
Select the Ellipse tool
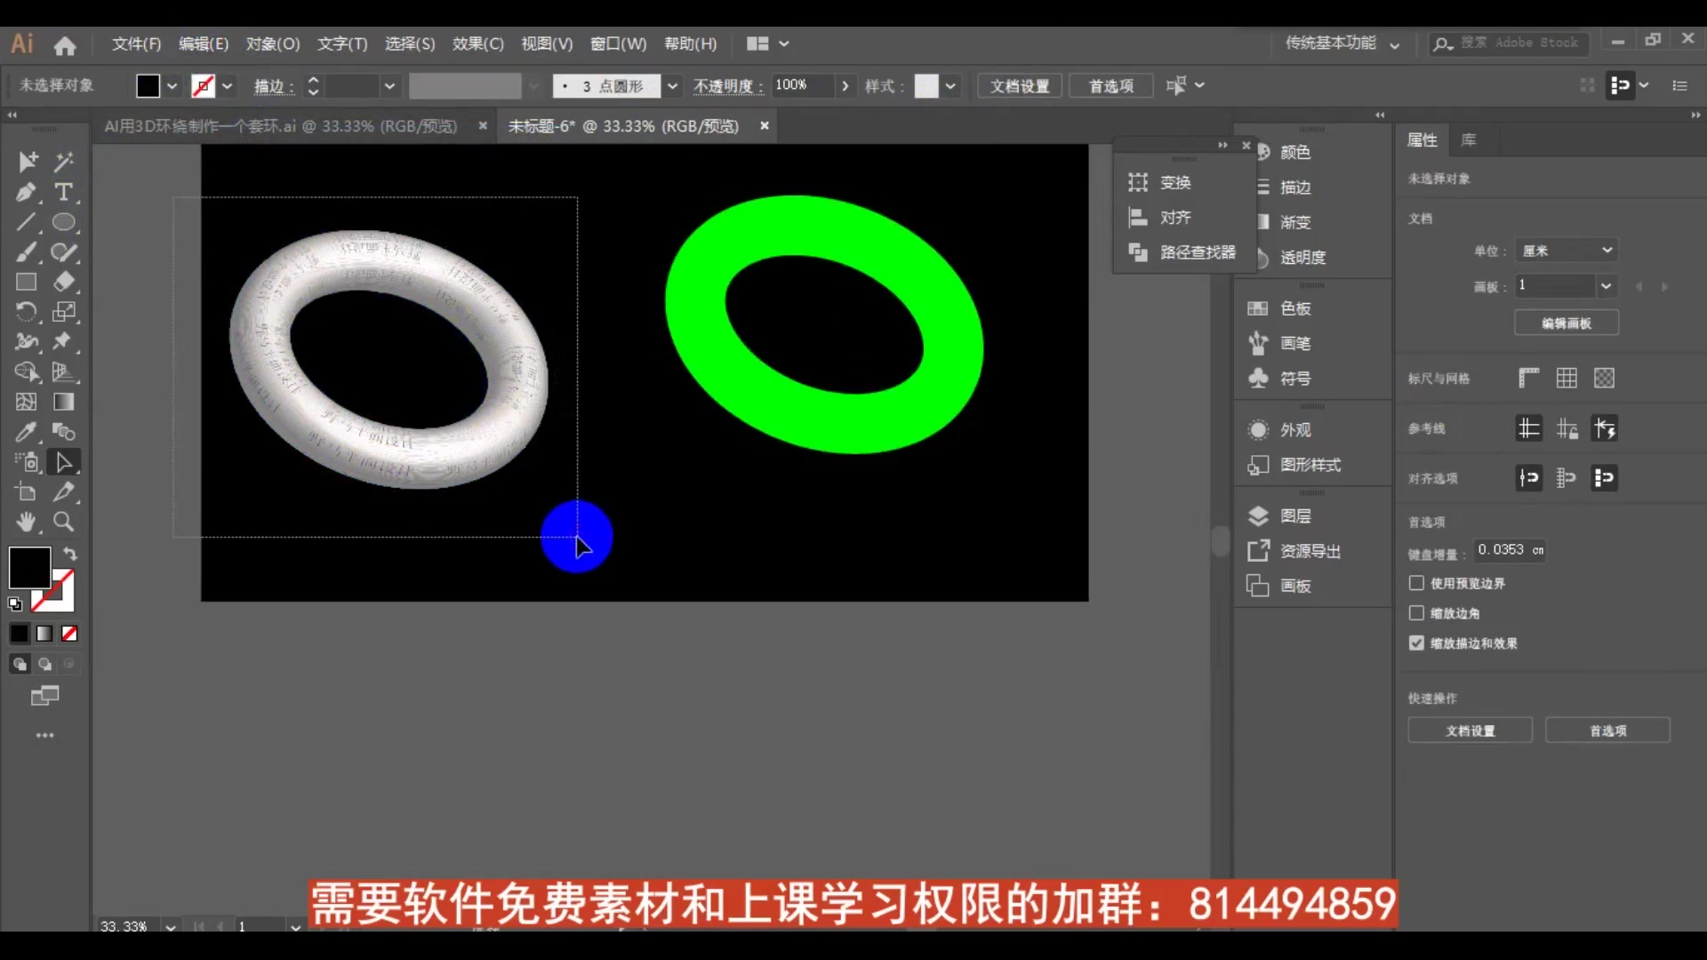(x=63, y=222)
